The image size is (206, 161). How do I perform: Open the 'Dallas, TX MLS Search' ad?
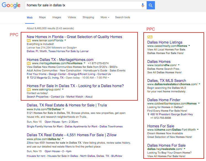[x=167, y=80]
